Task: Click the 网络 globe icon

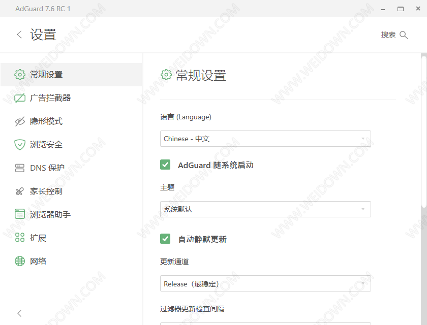Action: 20,261
